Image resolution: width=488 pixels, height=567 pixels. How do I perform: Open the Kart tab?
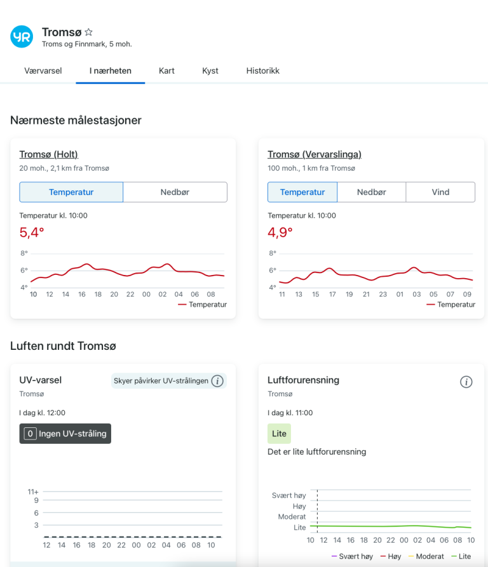click(166, 71)
